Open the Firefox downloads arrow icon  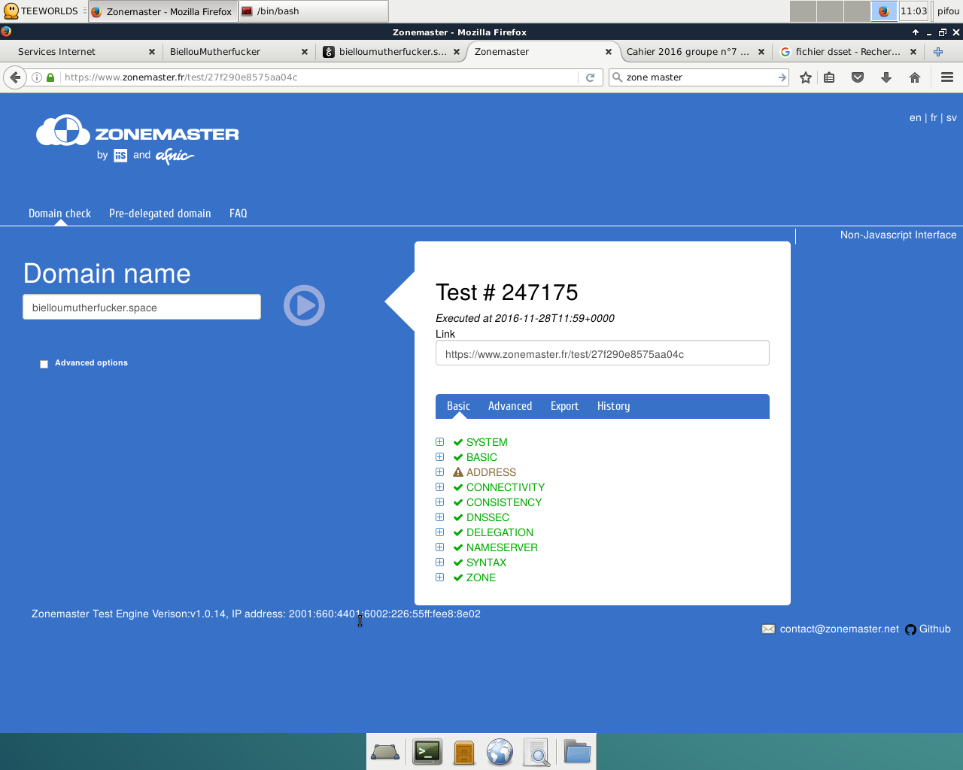(886, 77)
